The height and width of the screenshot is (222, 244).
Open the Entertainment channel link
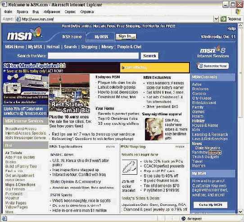[204, 103]
